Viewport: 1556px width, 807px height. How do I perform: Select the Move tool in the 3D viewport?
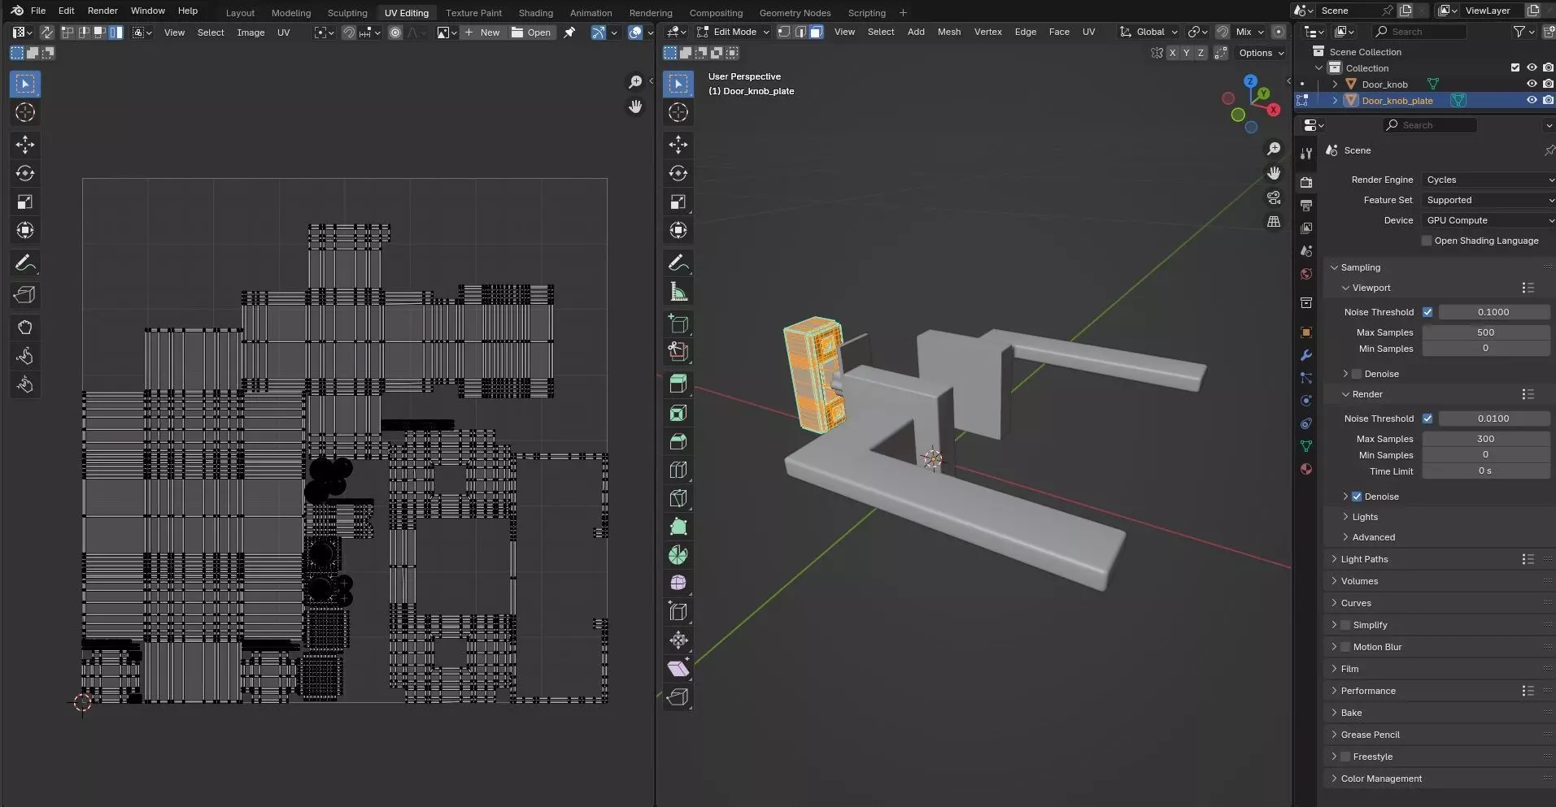click(x=678, y=145)
